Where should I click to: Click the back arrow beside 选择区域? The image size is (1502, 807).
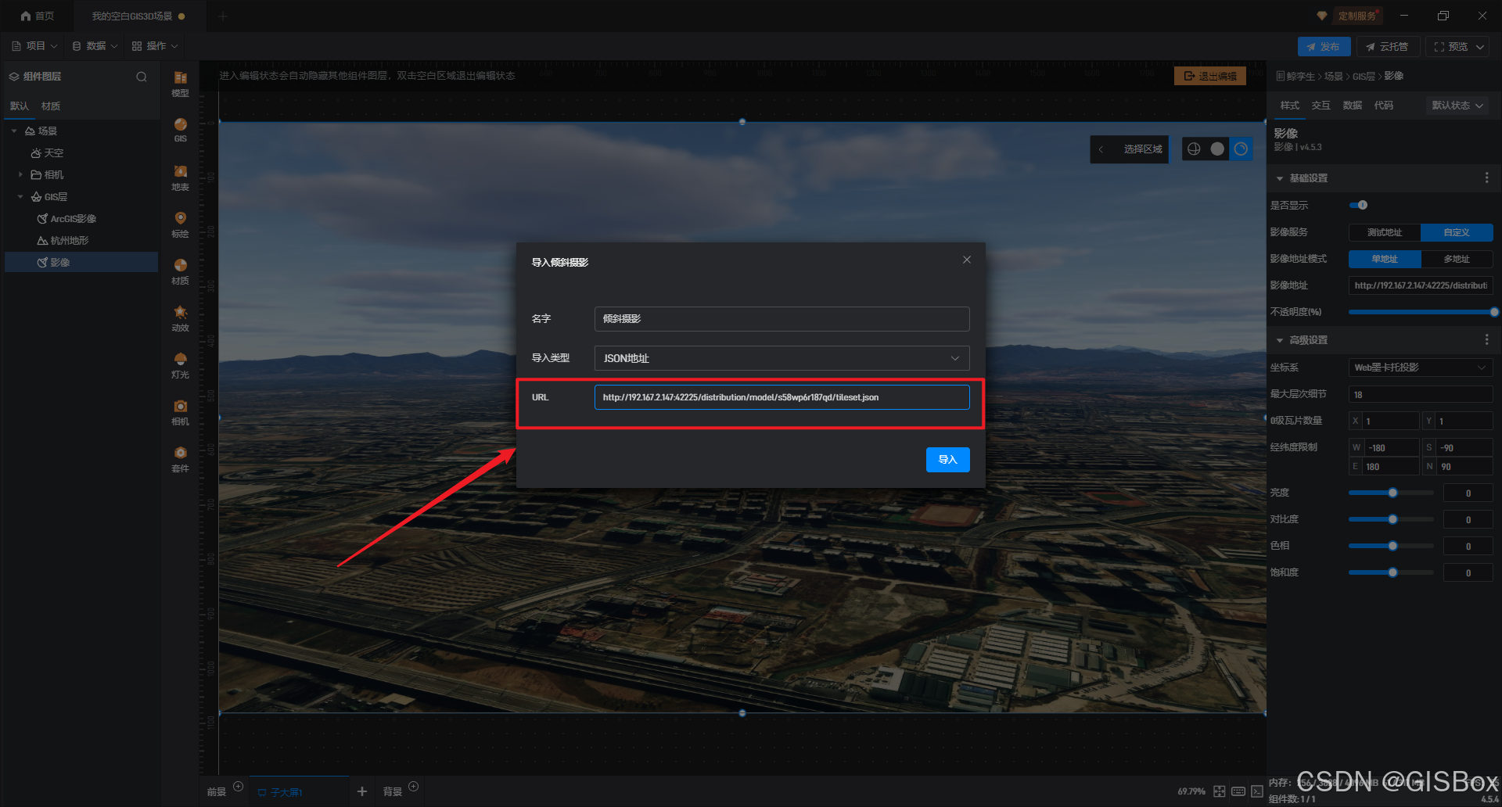pyautogui.click(x=1101, y=149)
